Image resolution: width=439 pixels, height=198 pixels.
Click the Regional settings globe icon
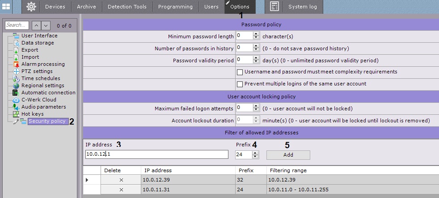[x=17, y=85]
